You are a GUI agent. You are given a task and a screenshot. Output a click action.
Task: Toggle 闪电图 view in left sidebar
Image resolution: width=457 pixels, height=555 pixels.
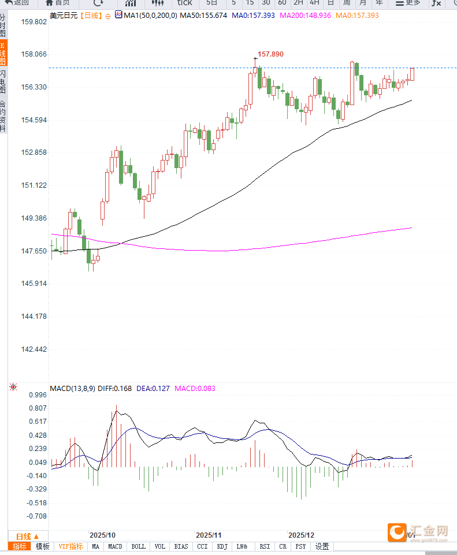[x=3, y=82]
